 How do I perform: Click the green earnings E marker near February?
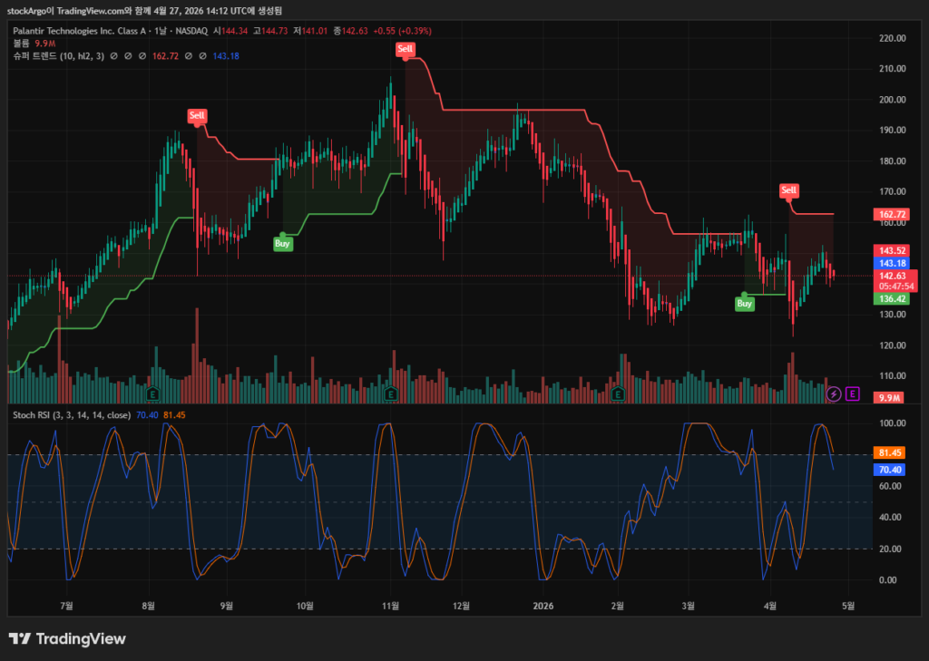point(618,394)
